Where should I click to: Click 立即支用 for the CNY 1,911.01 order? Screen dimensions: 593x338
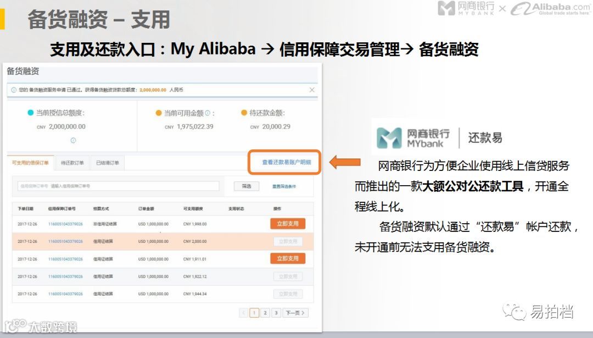tap(288, 258)
